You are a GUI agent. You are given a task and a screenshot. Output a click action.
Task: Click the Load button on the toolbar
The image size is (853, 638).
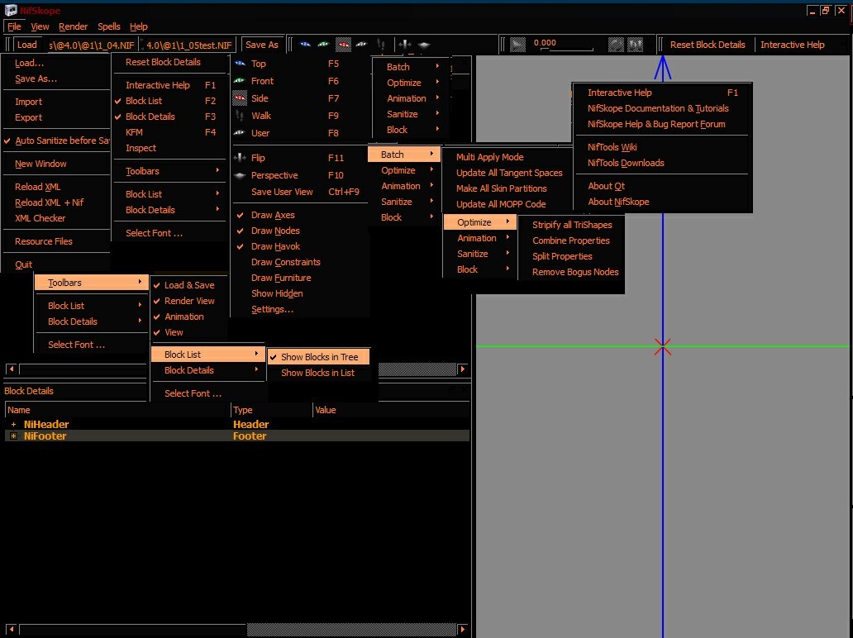[27, 45]
